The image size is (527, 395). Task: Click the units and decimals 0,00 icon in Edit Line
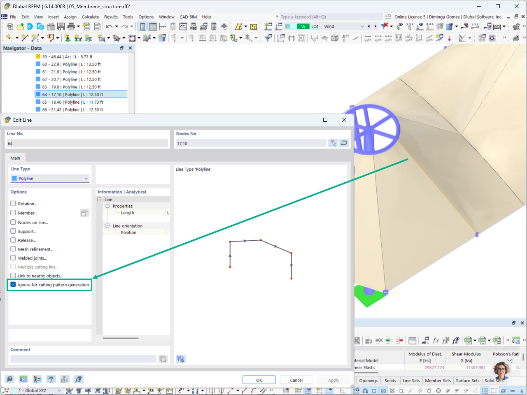[x=23, y=379]
